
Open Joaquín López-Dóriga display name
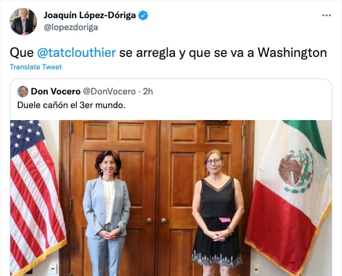click(x=89, y=15)
